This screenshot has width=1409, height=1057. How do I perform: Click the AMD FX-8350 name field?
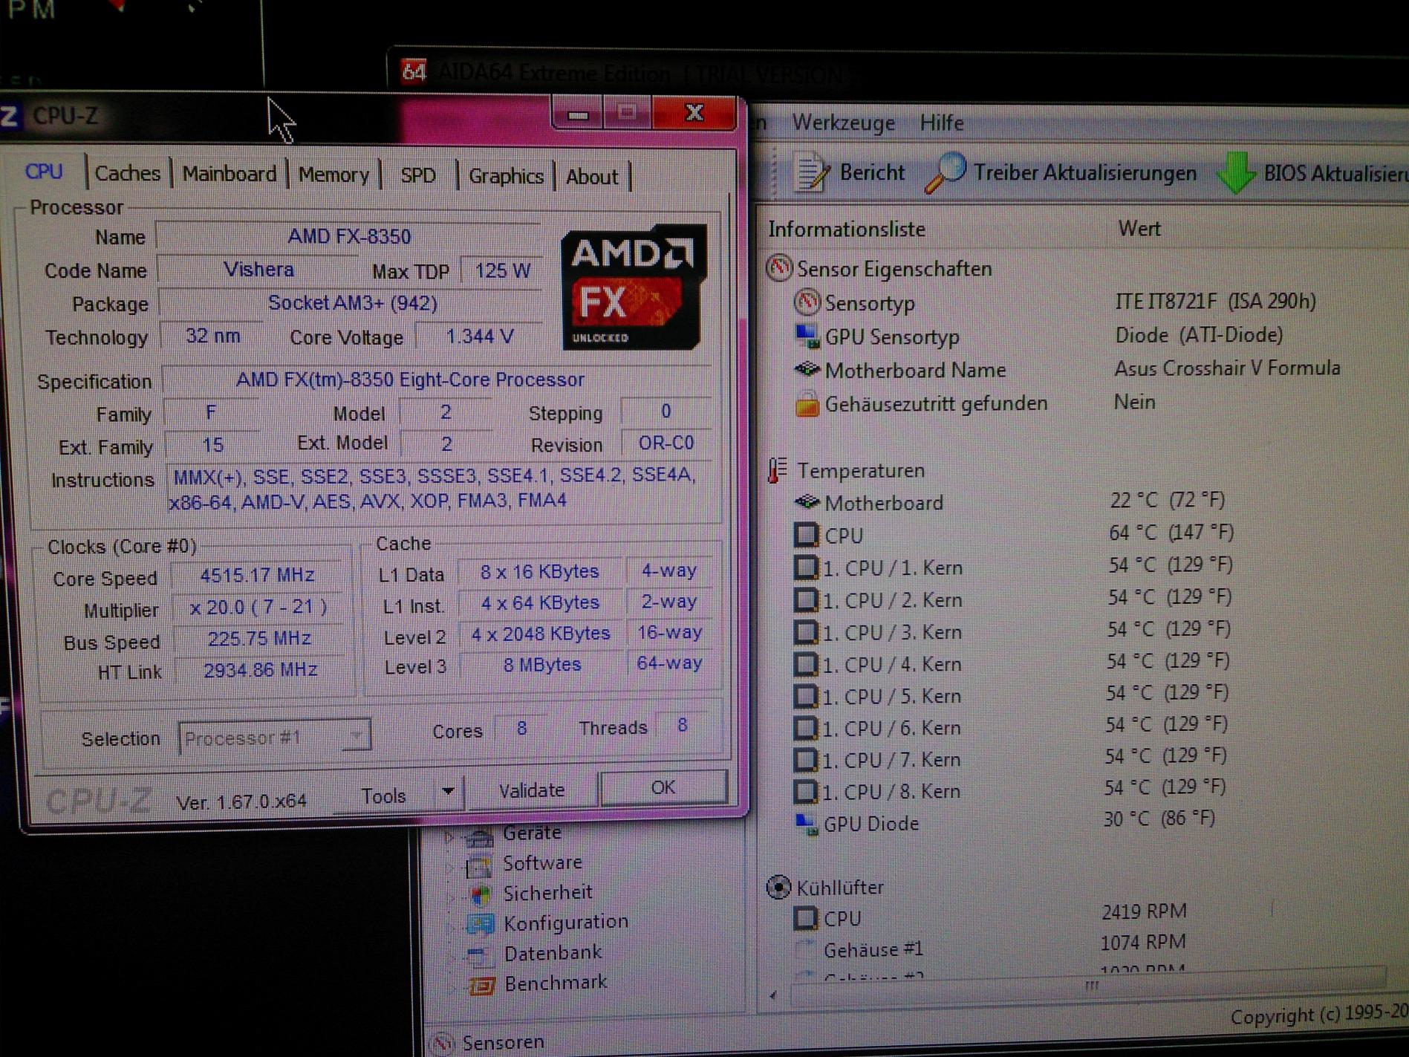coord(349,236)
